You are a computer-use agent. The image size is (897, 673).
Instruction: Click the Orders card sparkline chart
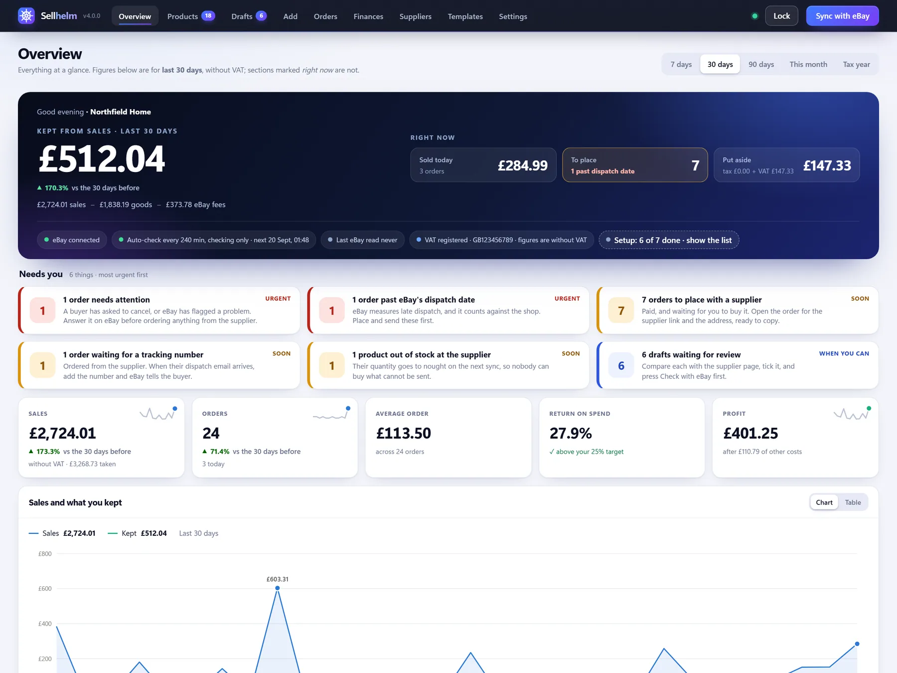[331, 413]
